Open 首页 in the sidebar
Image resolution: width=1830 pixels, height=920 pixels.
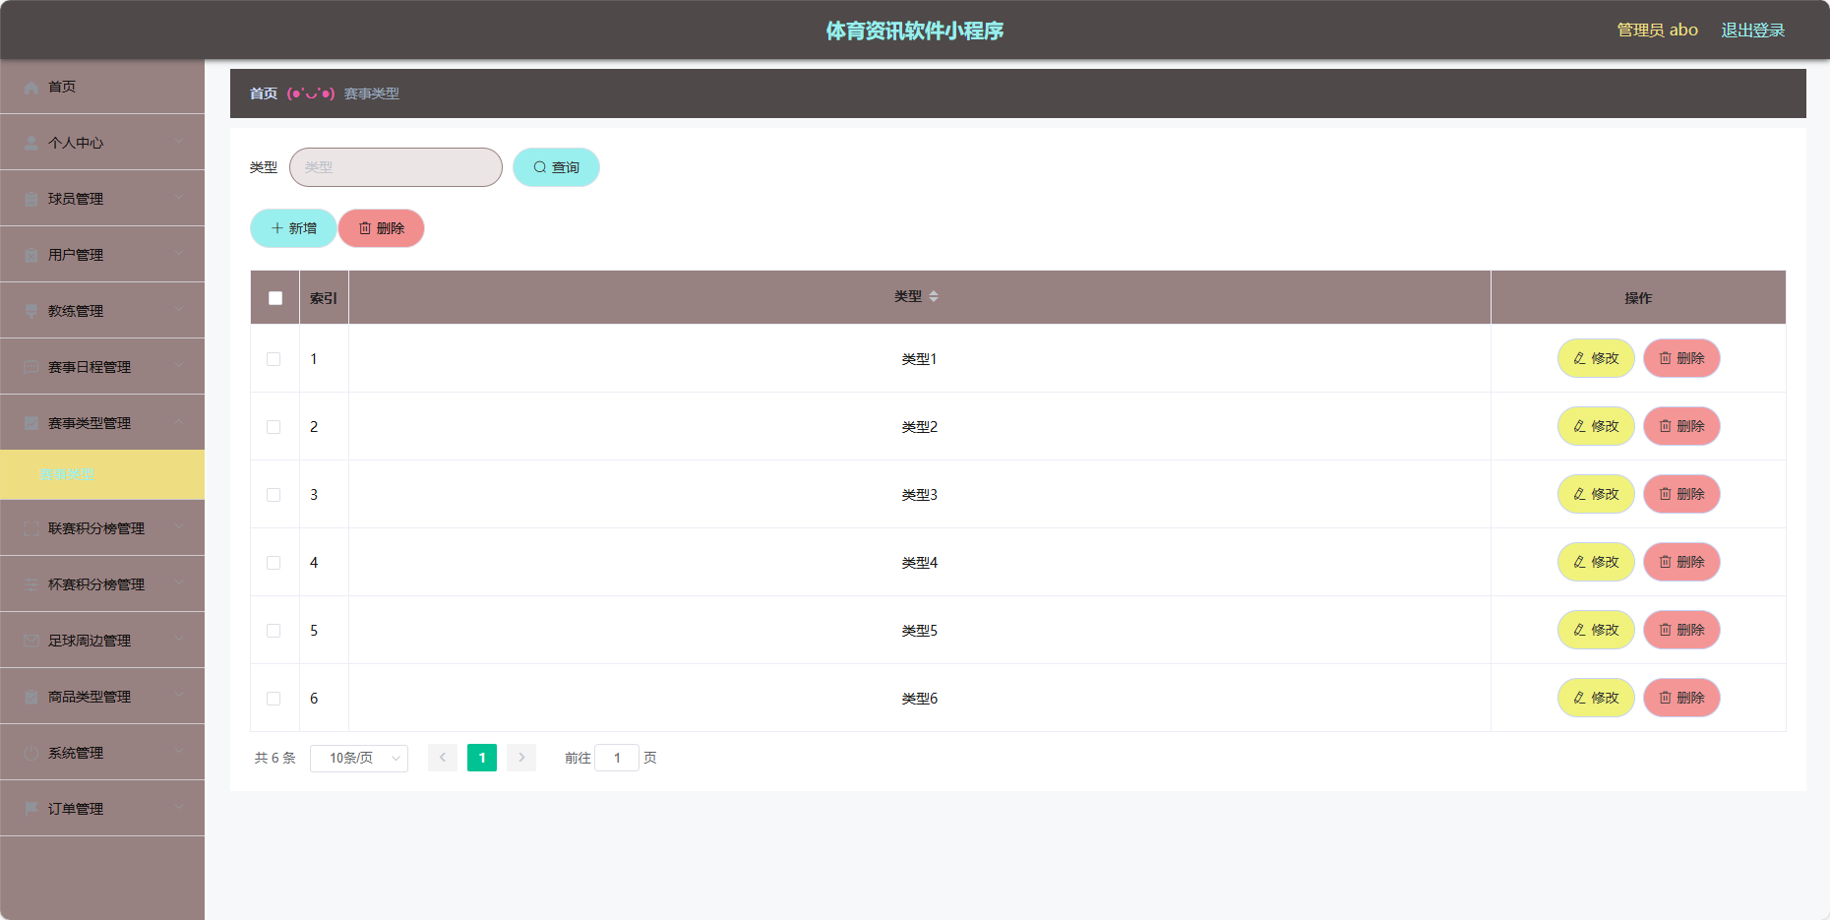[102, 87]
